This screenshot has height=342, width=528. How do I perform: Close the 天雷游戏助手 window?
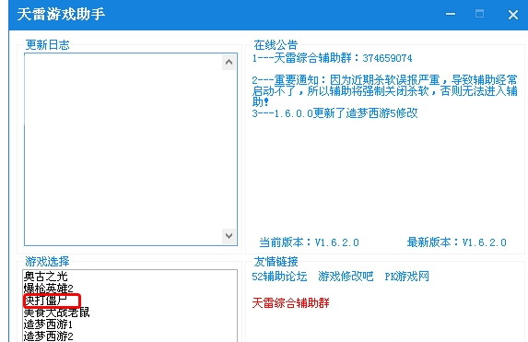tap(513, 15)
